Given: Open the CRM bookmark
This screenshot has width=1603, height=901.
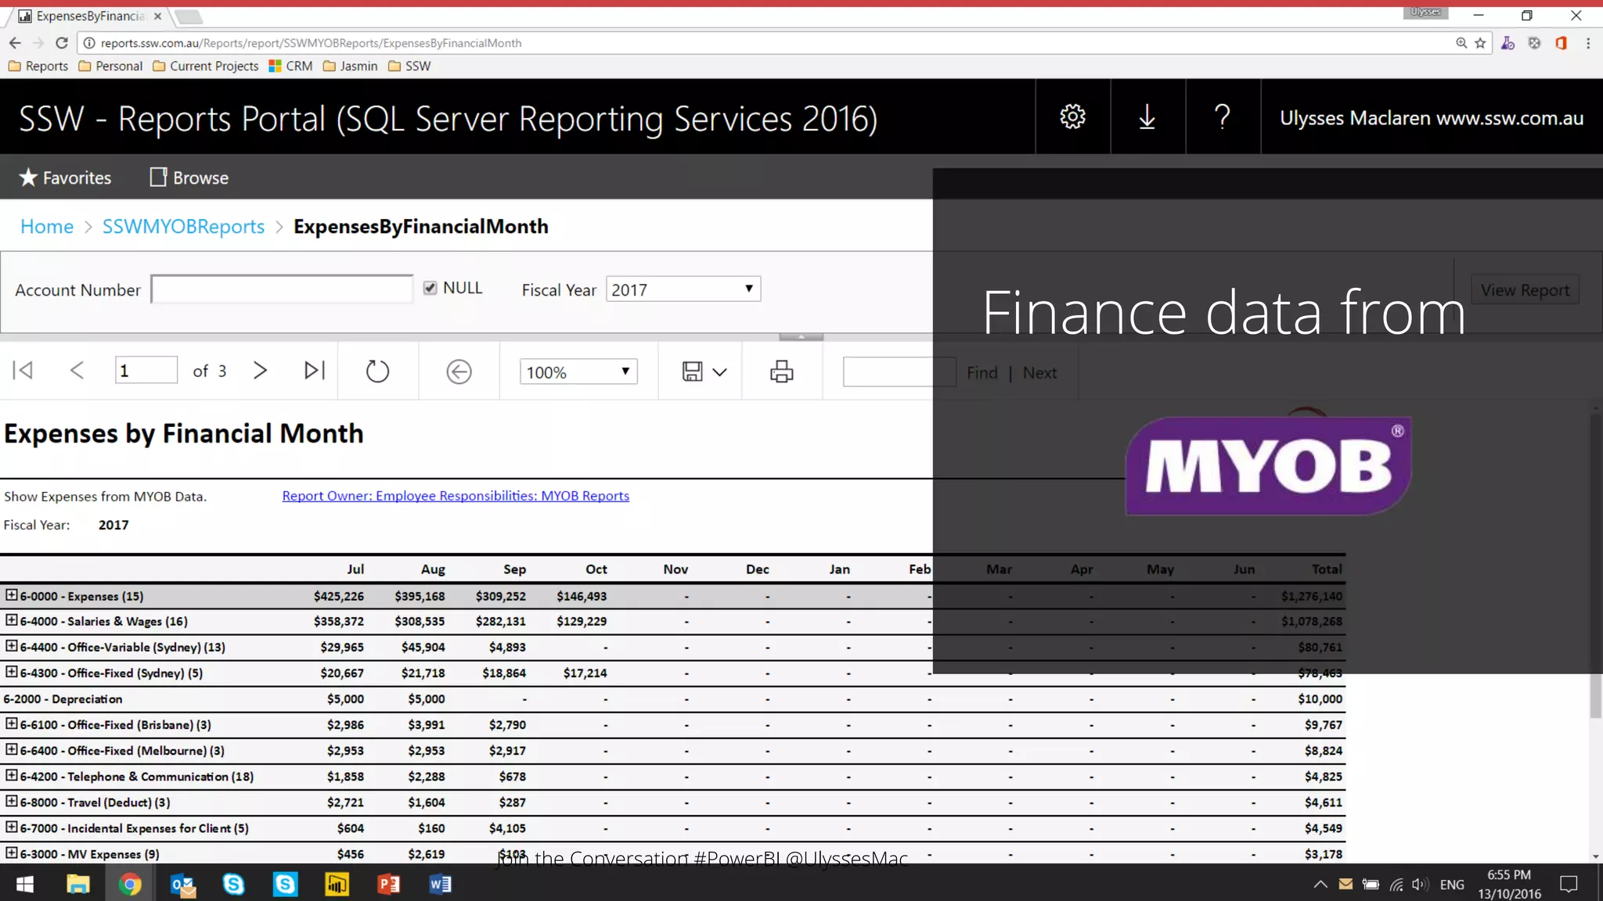Looking at the screenshot, I should [x=290, y=66].
